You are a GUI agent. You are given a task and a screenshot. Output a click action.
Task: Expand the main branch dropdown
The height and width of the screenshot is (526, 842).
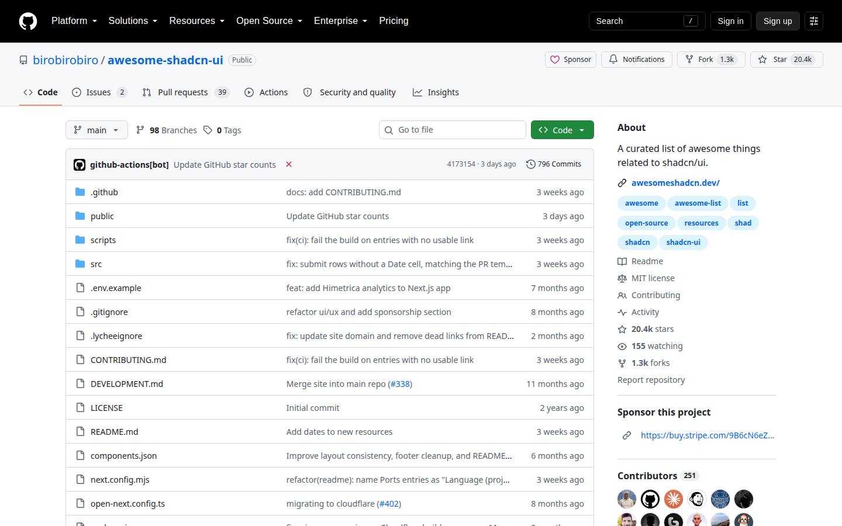click(x=96, y=130)
